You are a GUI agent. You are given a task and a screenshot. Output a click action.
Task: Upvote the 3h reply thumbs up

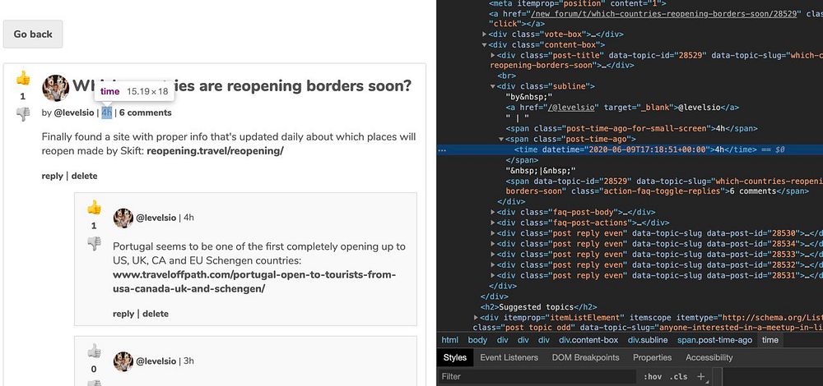94,351
